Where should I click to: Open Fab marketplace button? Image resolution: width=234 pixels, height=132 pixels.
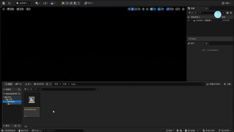tap(18, 84)
